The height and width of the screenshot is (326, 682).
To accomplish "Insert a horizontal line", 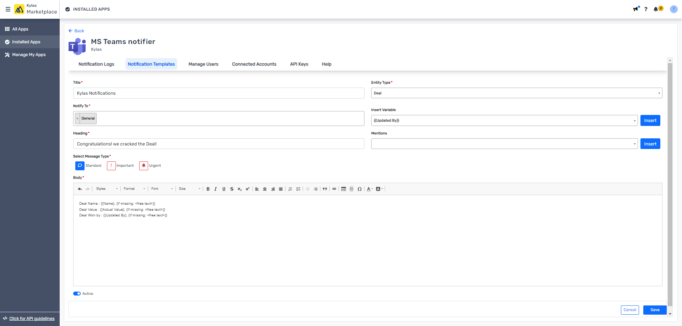I will pos(351,189).
